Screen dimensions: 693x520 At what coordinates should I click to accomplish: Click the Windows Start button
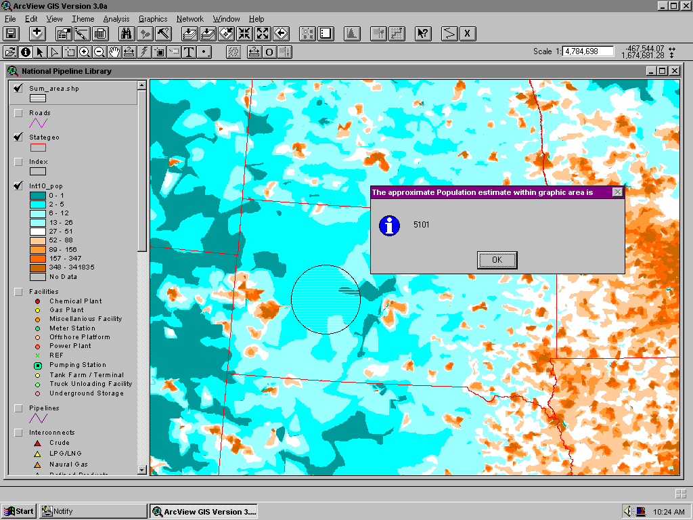click(x=18, y=512)
